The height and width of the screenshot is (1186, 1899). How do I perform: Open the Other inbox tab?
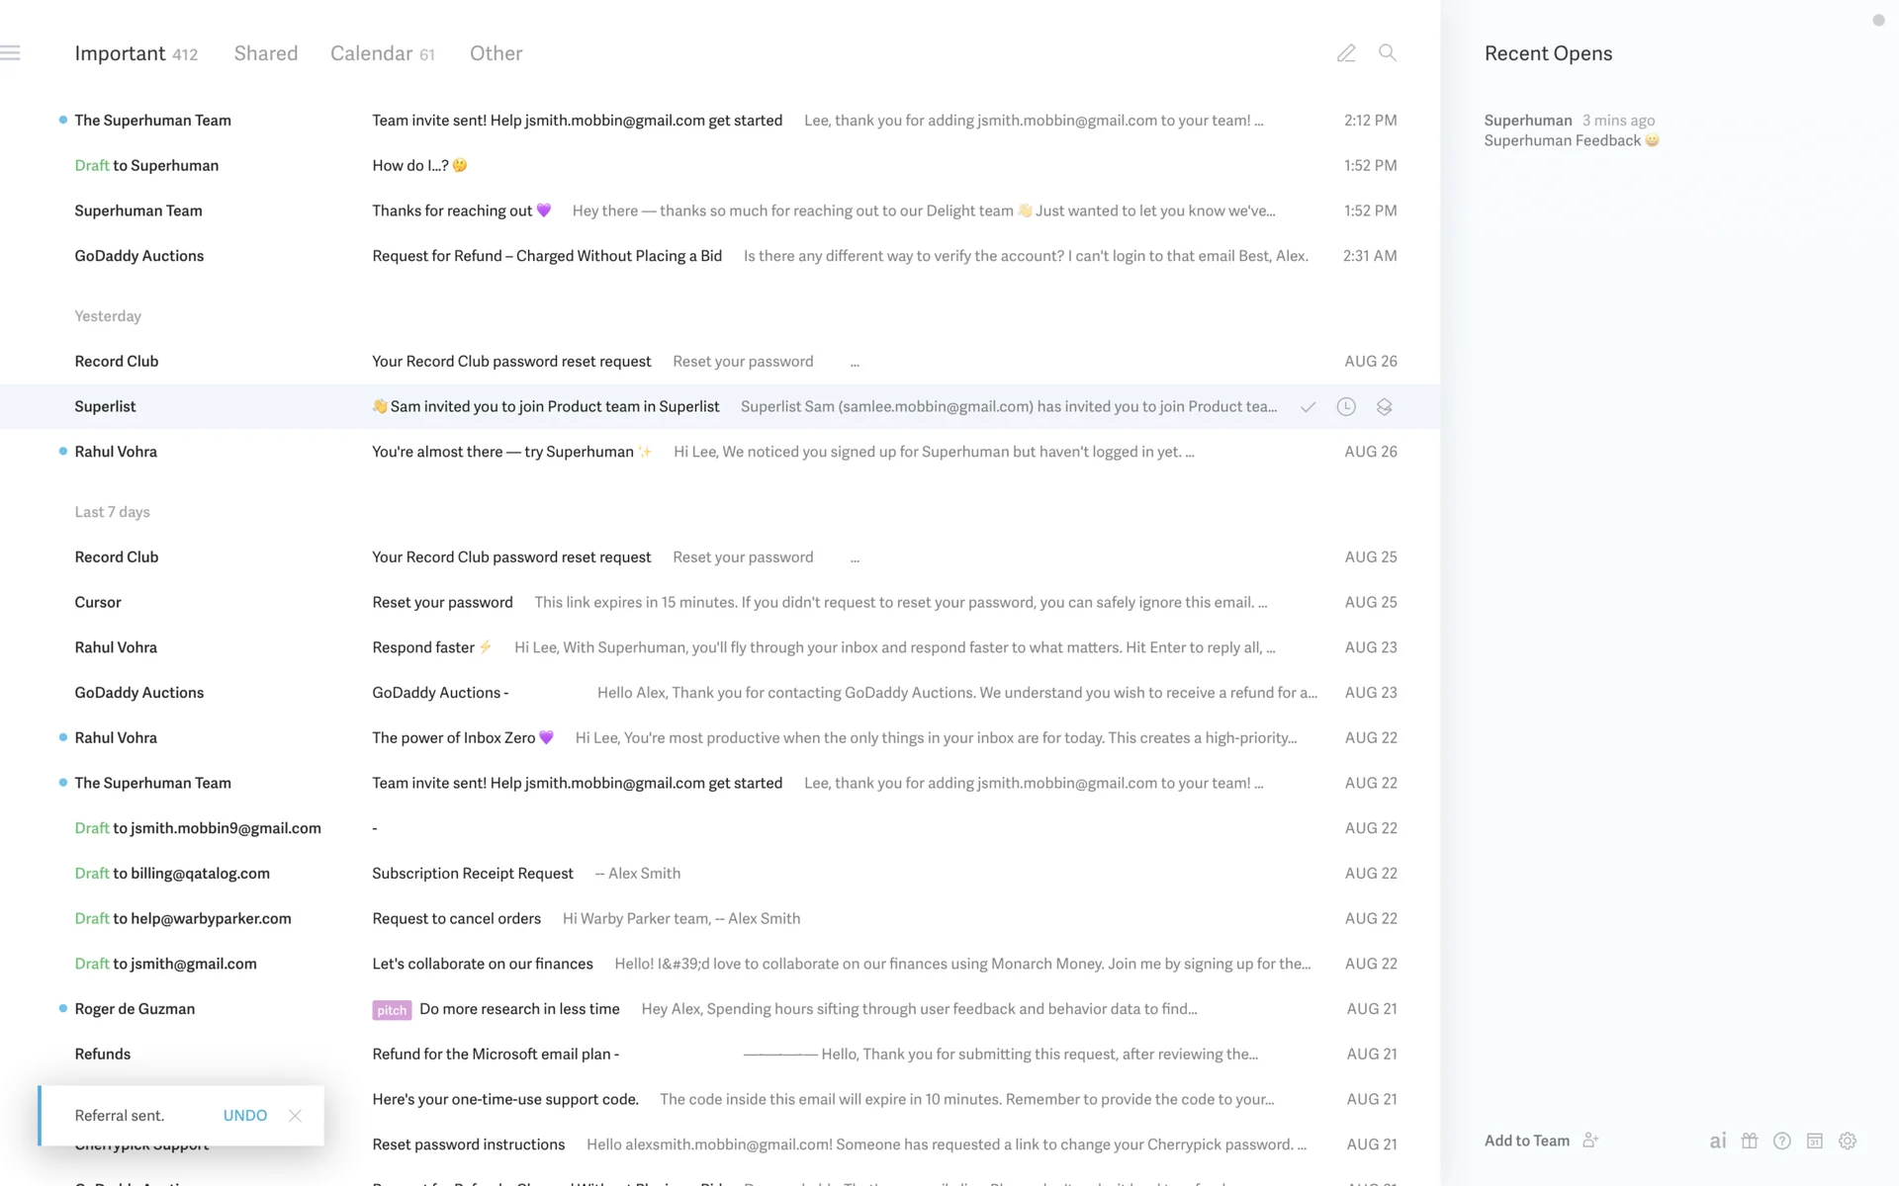(x=496, y=53)
